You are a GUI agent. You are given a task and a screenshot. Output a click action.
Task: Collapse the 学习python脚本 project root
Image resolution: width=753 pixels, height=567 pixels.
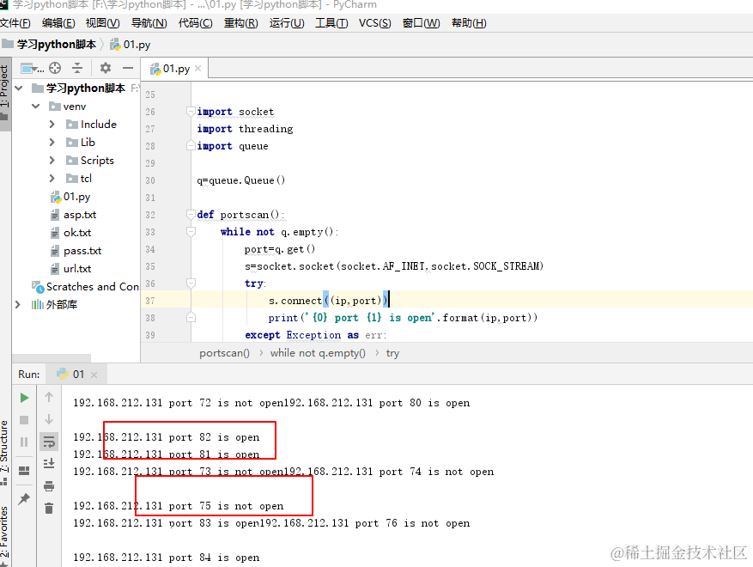click(x=19, y=88)
